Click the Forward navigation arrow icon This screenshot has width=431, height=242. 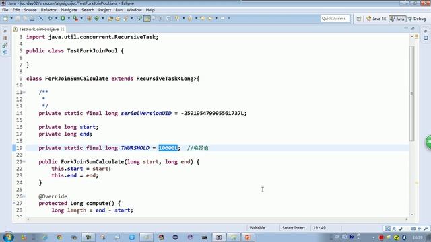coord(223,18)
